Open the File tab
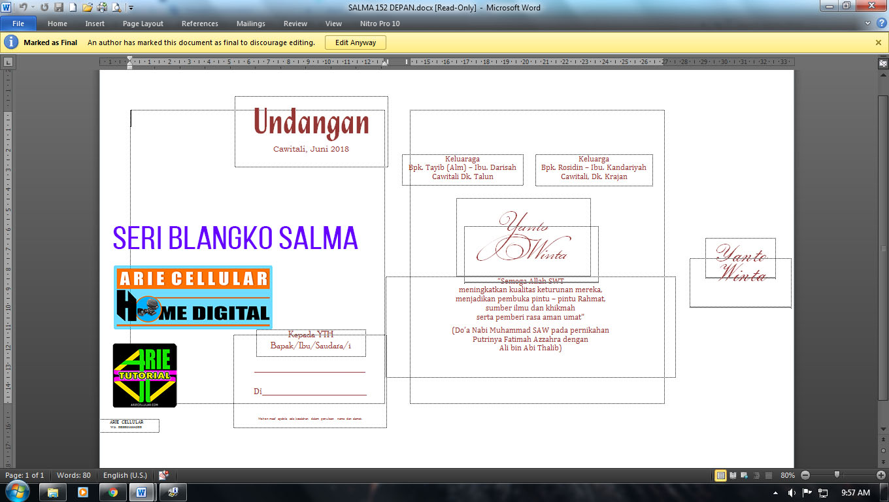 (x=18, y=24)
